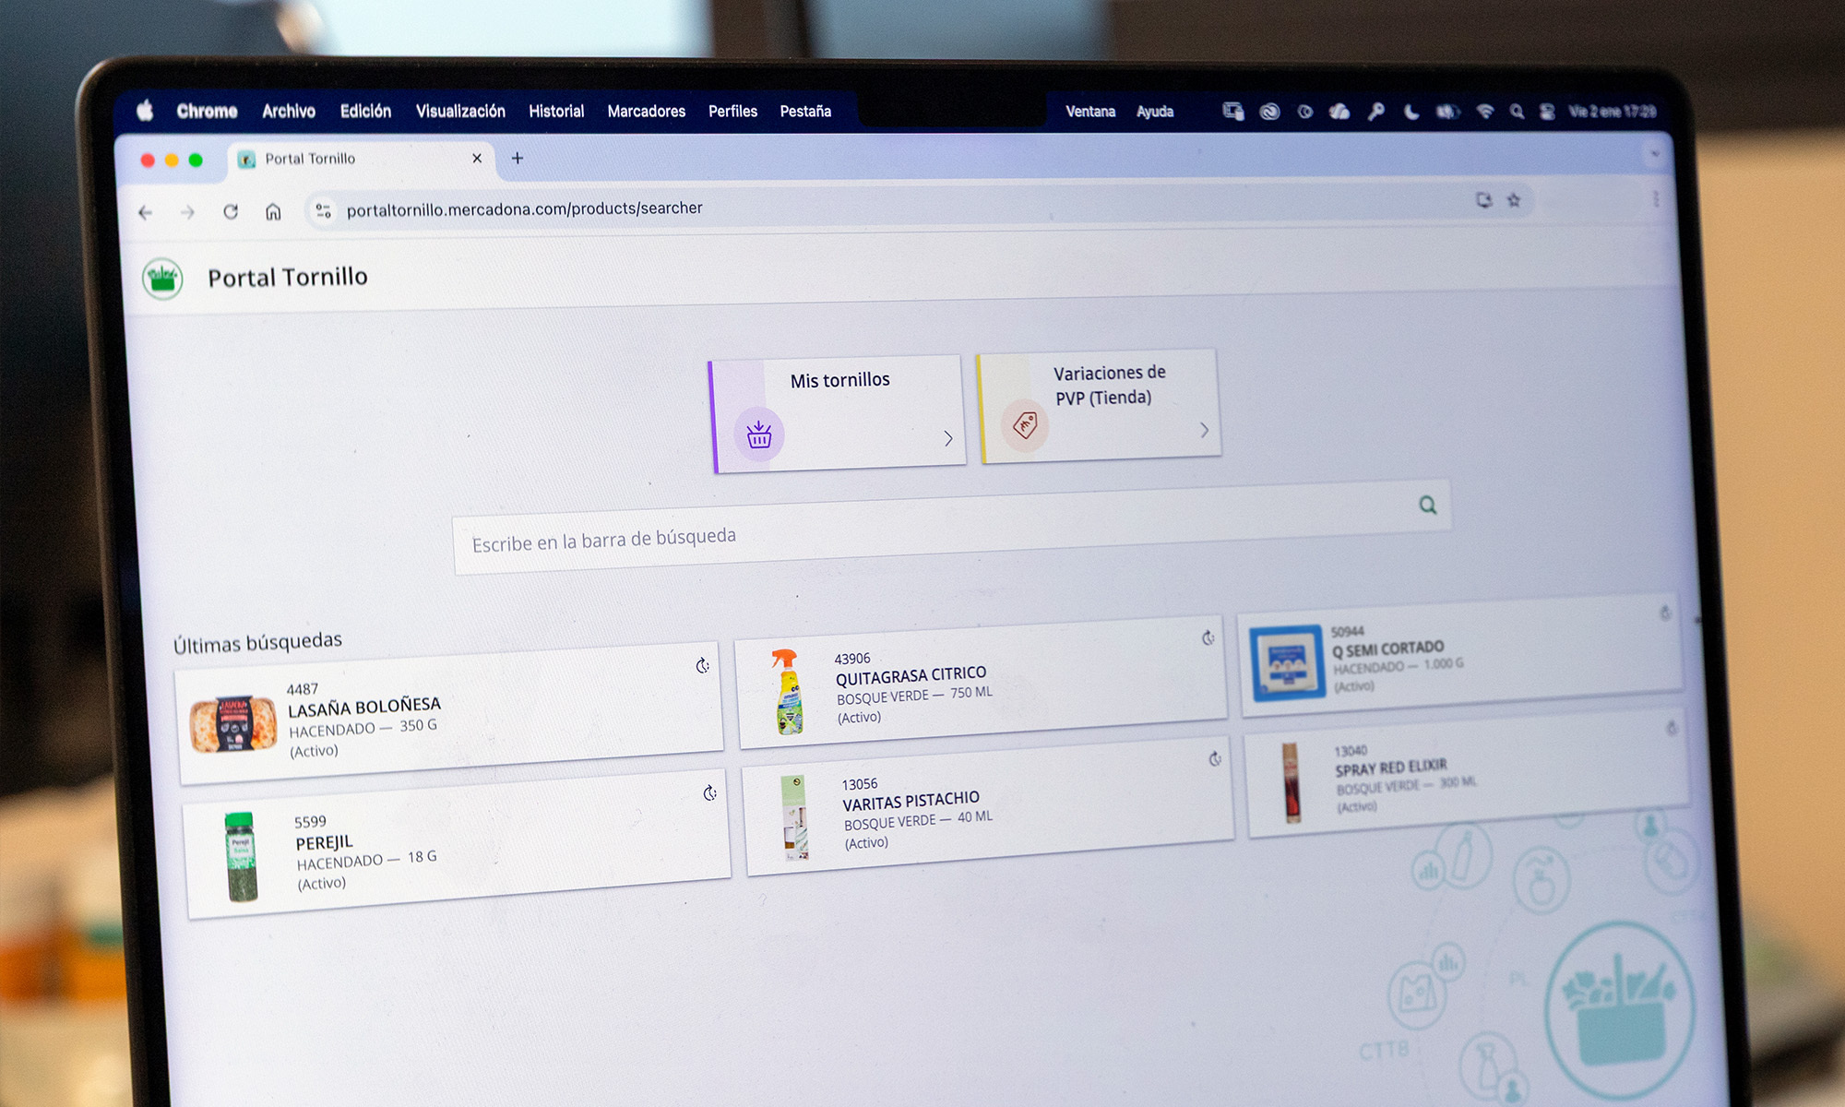Click the Portal Tornillo basket logo
The width and height of the screenshot is (1845, 1107).
162,279
